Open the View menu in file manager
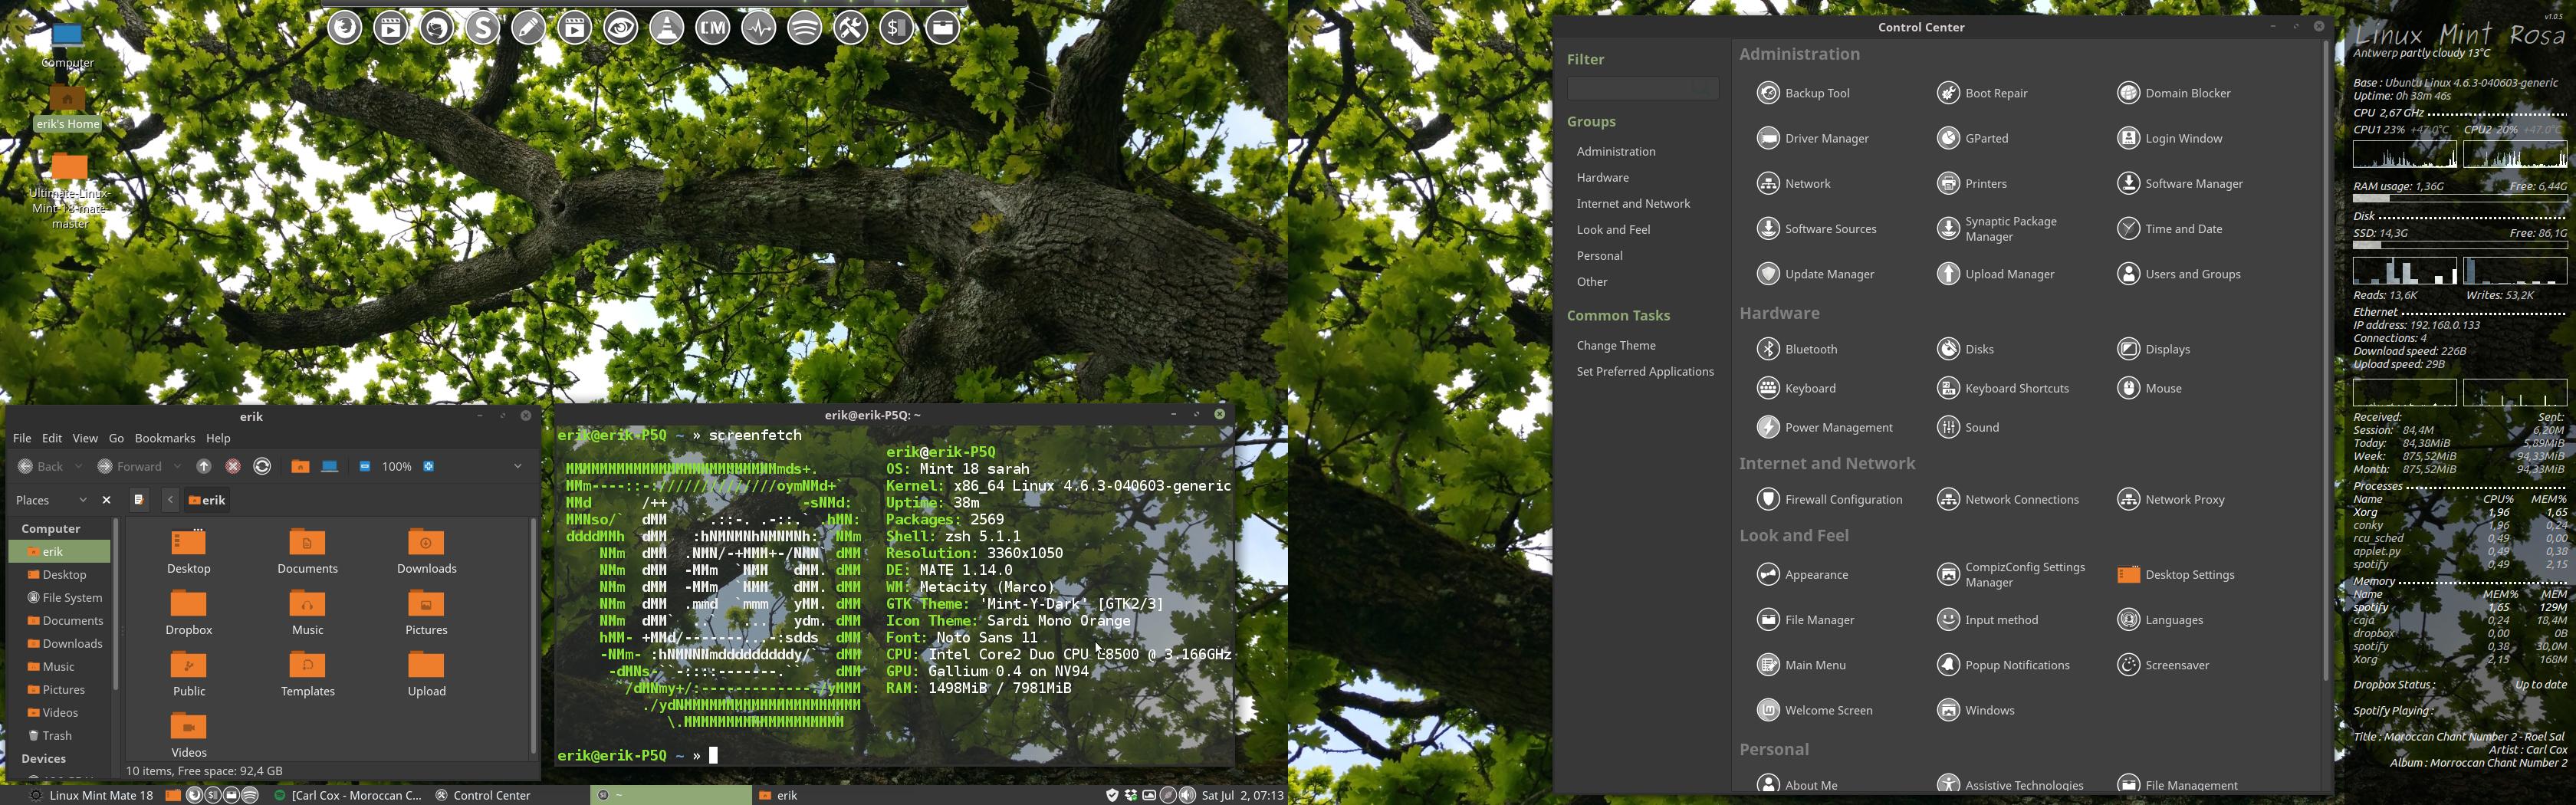The height and width of the screenshot is (805, 2576). (x=85, y=438)
